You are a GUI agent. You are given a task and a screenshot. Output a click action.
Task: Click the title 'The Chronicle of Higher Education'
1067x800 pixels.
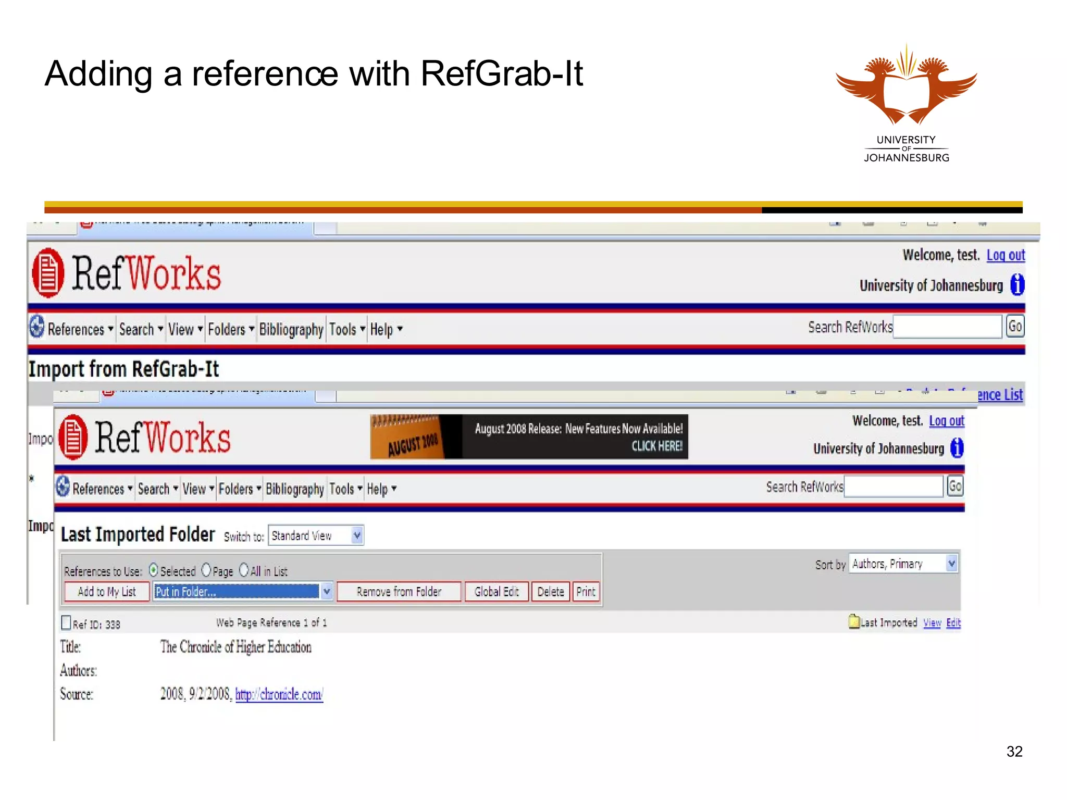pos(235,647)
